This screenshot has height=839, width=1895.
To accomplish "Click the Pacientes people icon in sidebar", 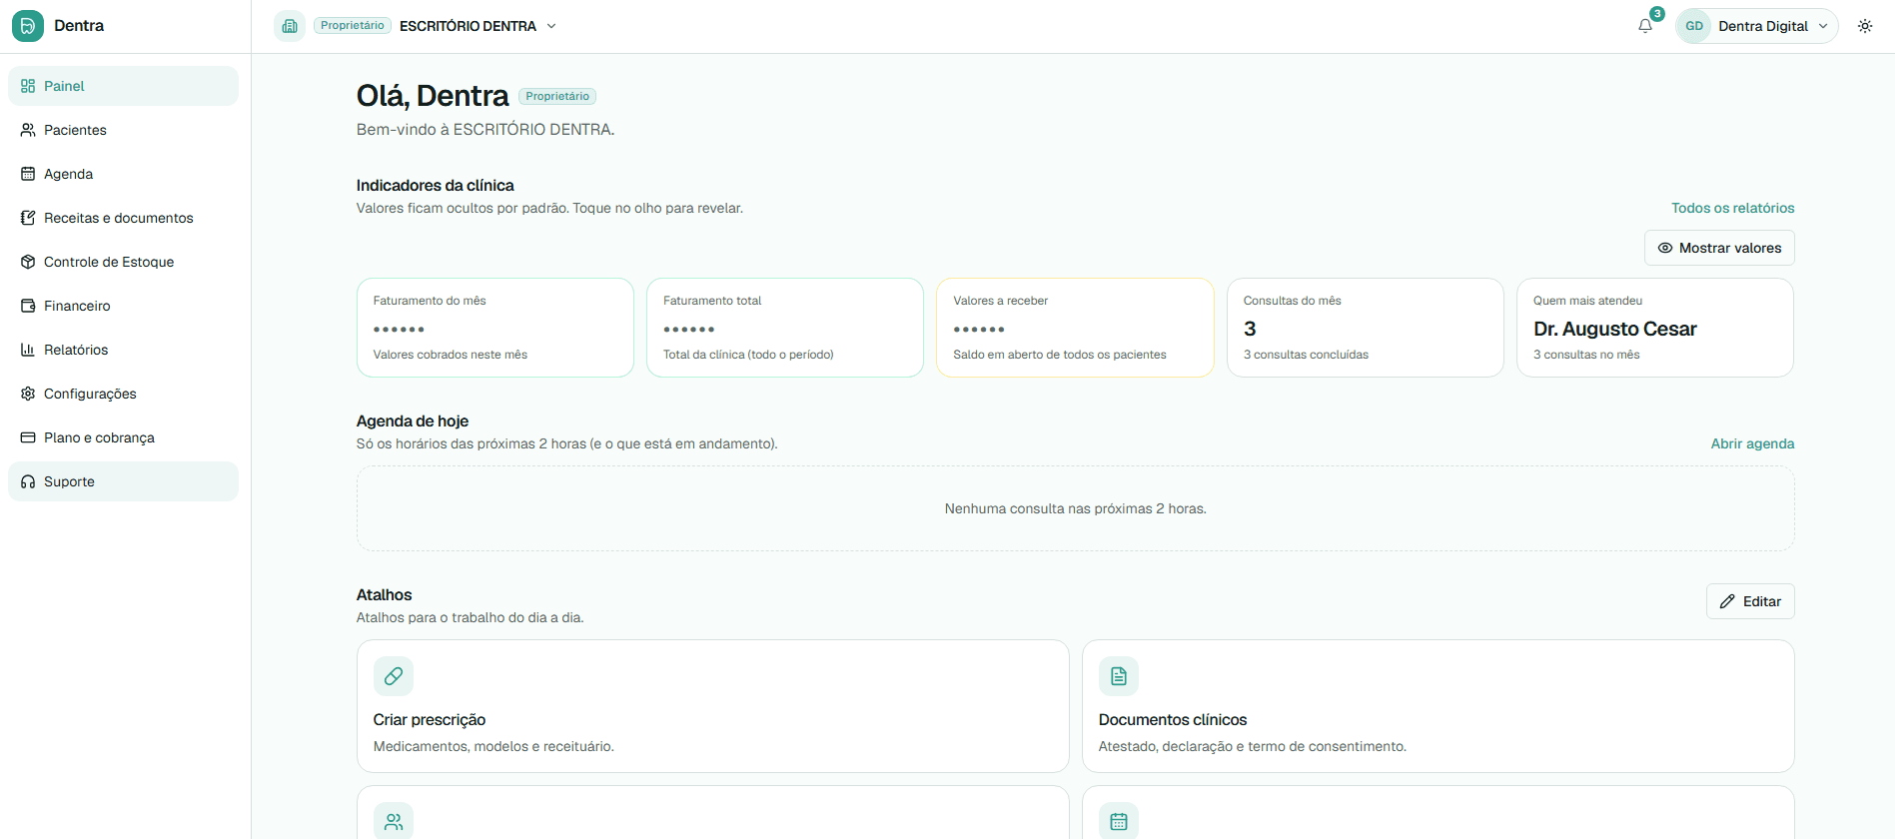I will [28, 130].
